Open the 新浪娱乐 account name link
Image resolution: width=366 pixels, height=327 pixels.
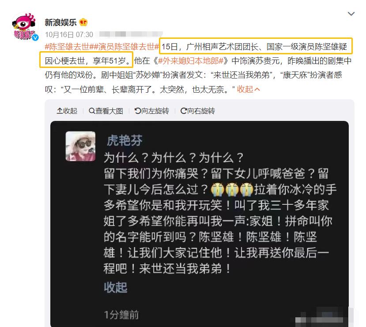point(60,23)
